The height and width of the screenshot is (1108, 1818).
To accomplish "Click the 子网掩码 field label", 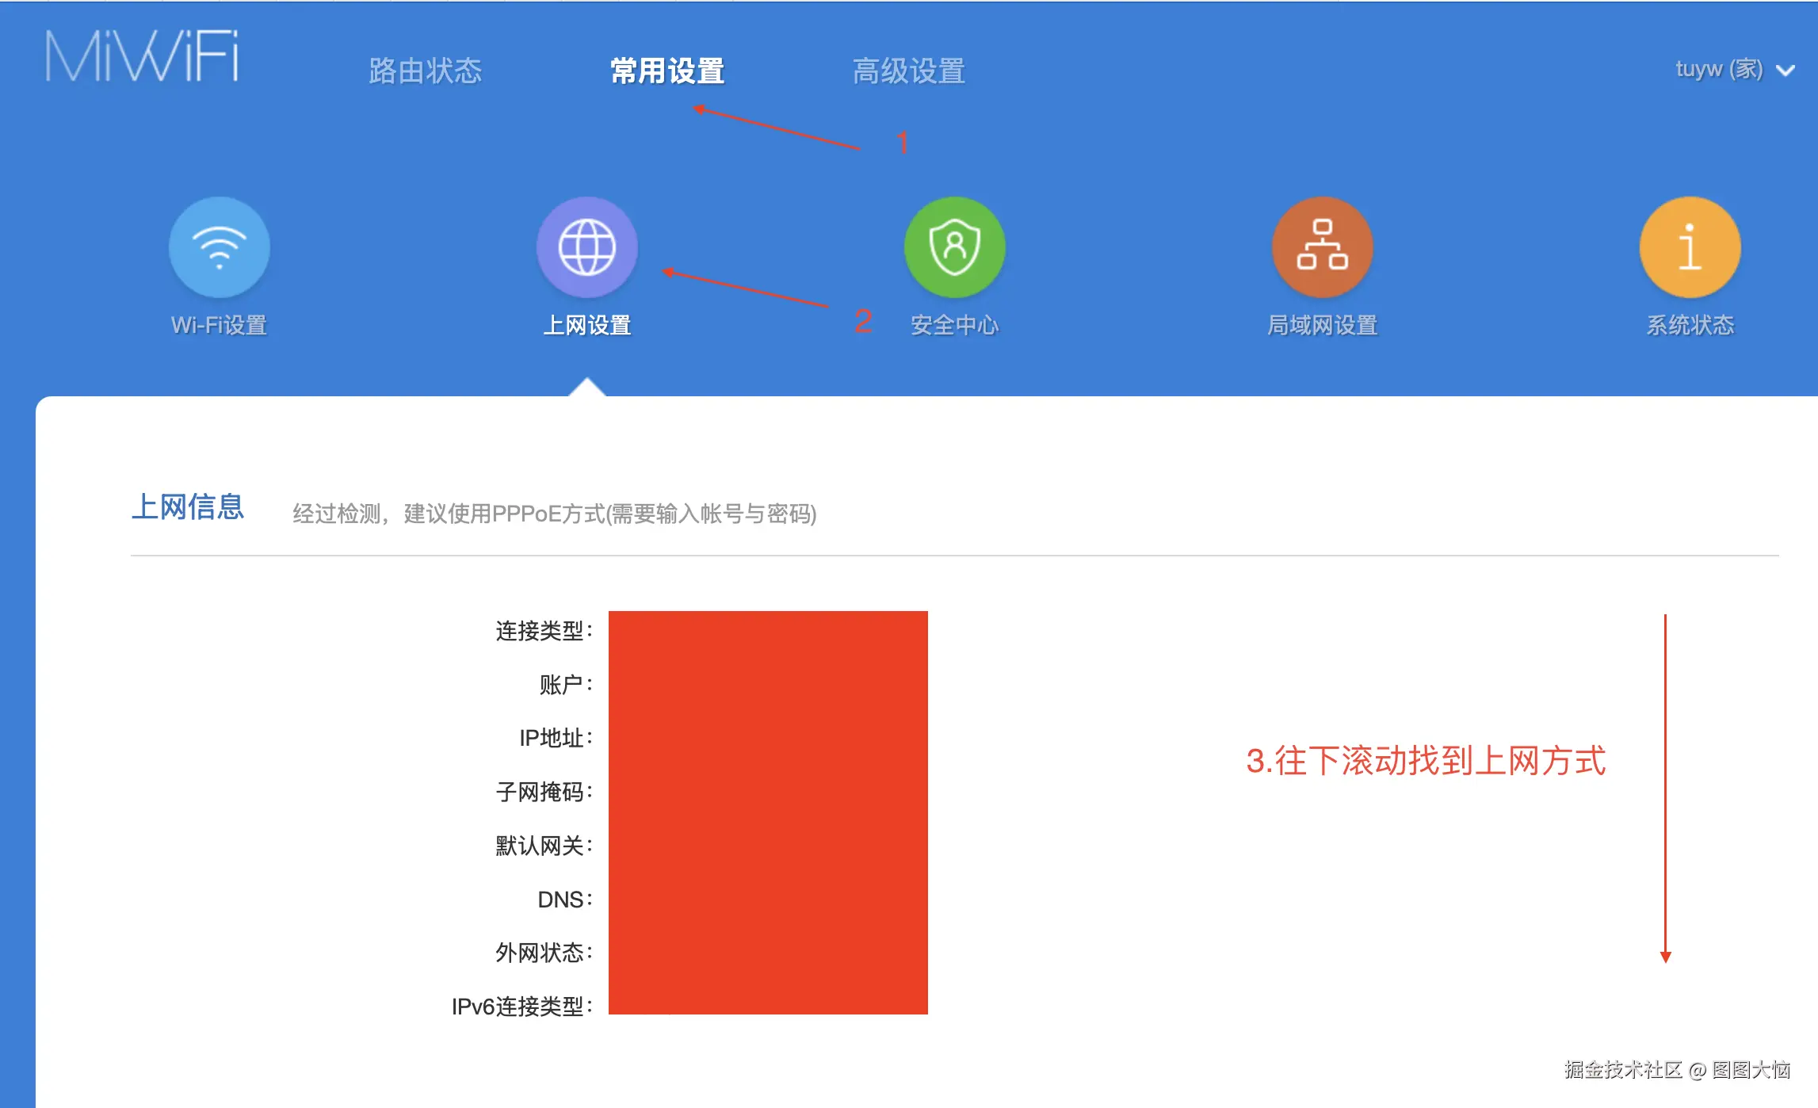I will coord(542,791).
